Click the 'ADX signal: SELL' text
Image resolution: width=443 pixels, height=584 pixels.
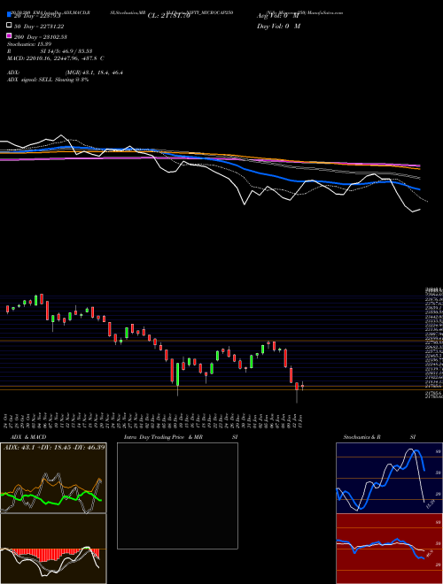coord(30,80)
